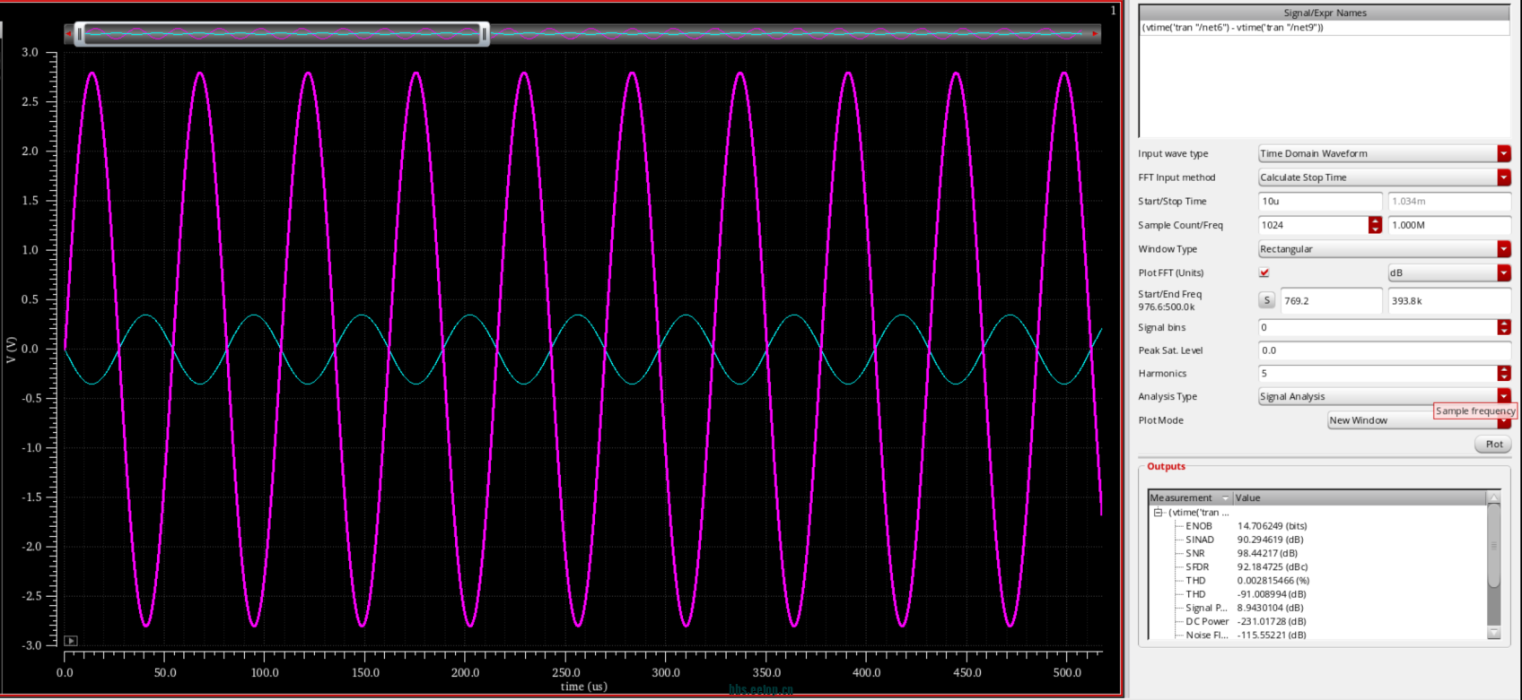Image resolution: width=1522 pixels, height=700 pixels.
Task: Select the SINAD row in Outputs
Action: (x=1317, y=540)
